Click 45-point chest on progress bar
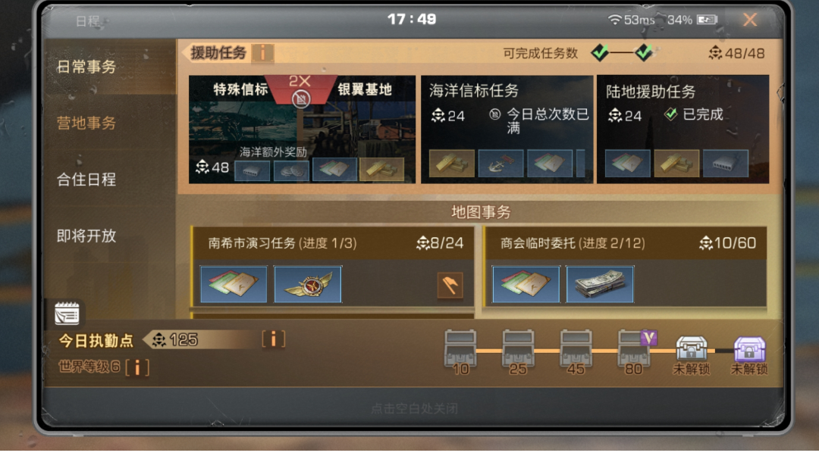The height and width of the screenshot is (459, 819). tap(576, 352)
